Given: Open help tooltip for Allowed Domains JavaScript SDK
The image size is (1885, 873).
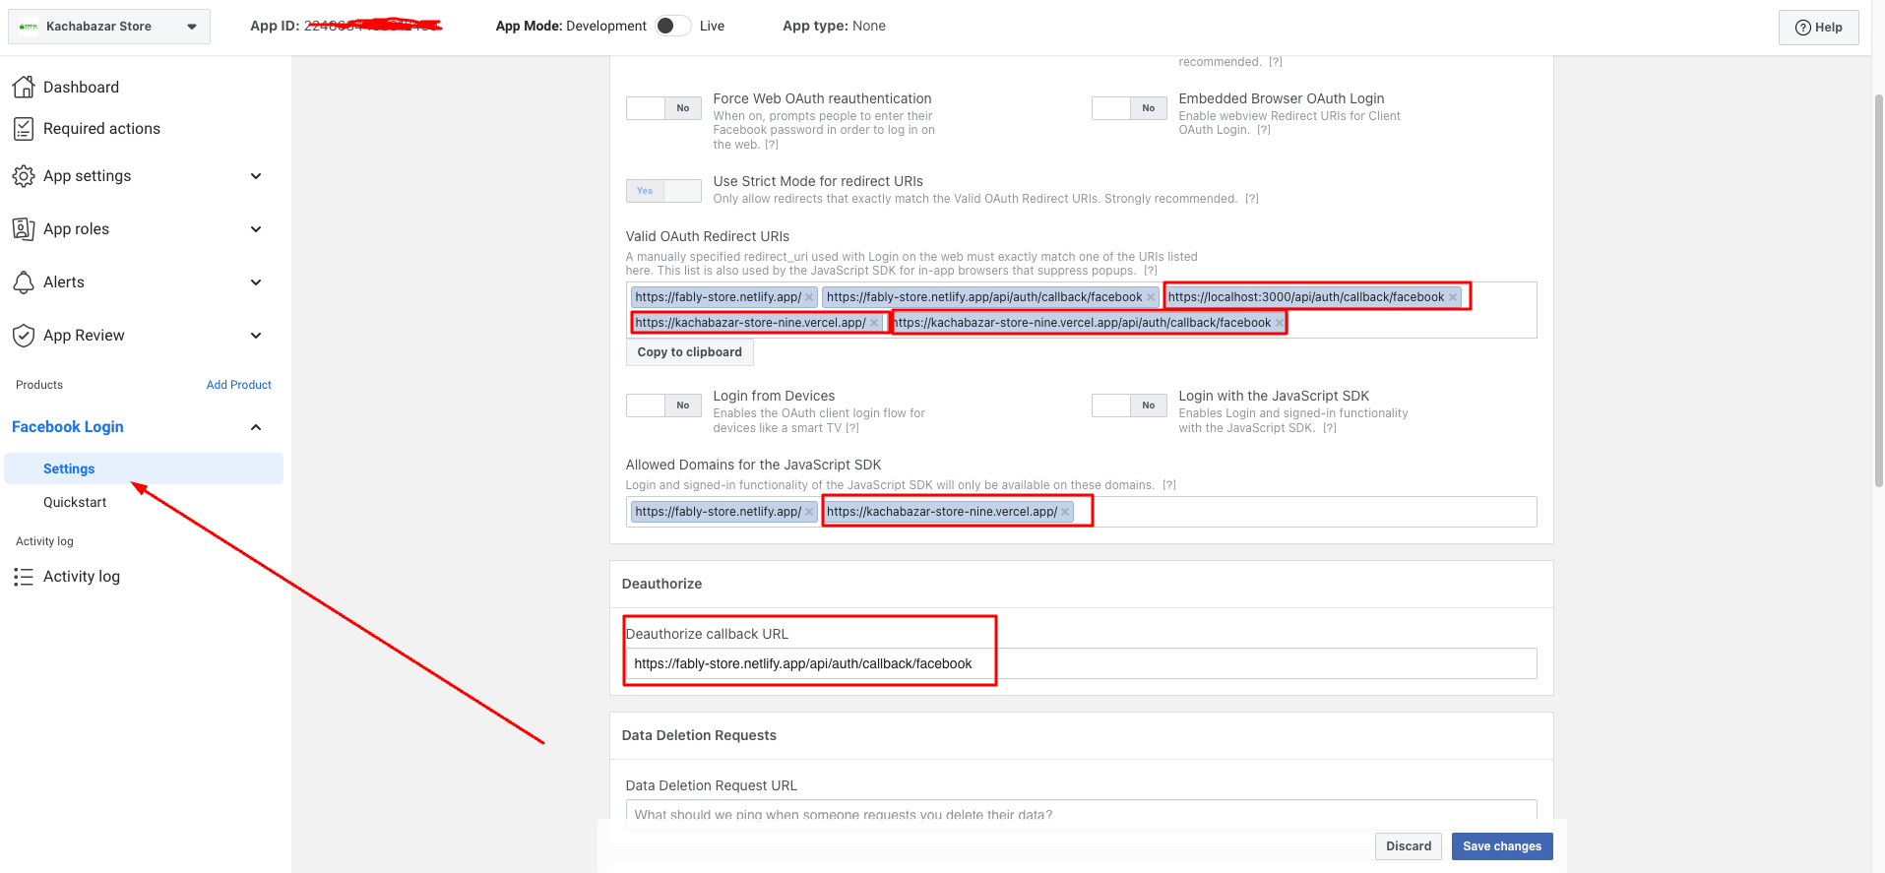Looking at the screenshot, I should (1169, 485).
